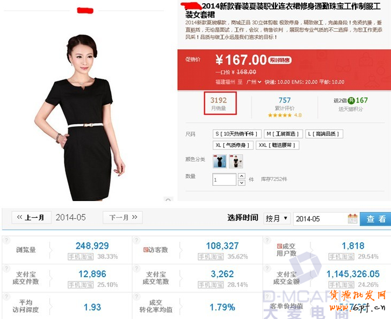Select size S [10天热销千件]
The width and height of the screenshot is (391, 319).
click(237, 134)
